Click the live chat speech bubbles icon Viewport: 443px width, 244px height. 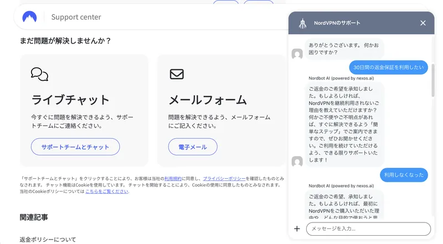point(39,74)
